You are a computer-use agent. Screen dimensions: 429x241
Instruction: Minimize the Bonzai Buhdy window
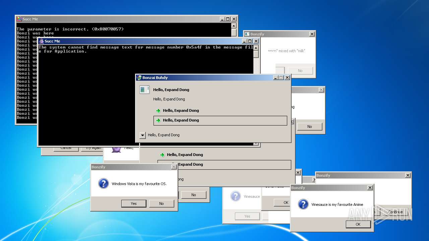275,78
